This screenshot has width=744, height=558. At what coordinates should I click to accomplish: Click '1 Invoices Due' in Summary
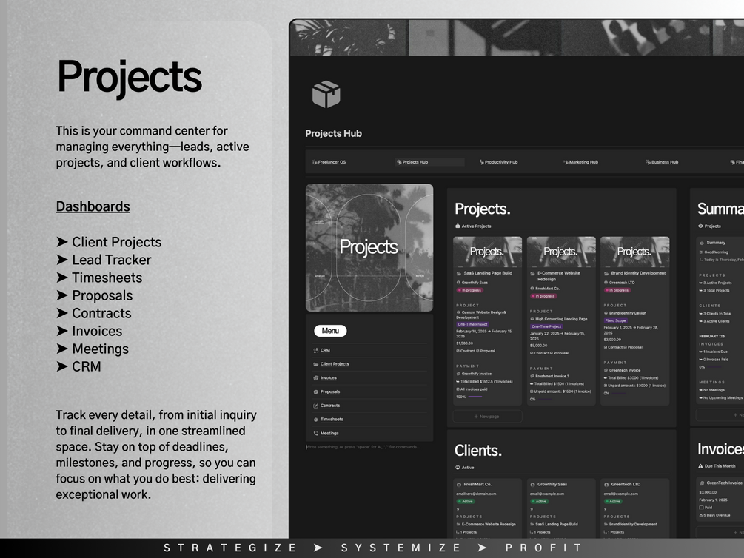coord(715,352)
